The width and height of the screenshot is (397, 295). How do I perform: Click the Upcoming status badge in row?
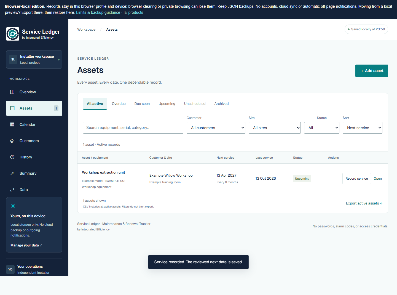pyautogui.click(x=302, y=179)
